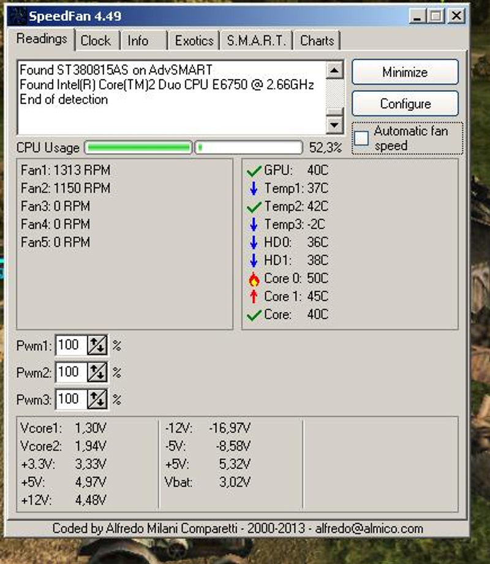This screenshot has width=490, height=564.
Task: Adjust the Pwm1 spinner arrows
Action: click(97, 345)
